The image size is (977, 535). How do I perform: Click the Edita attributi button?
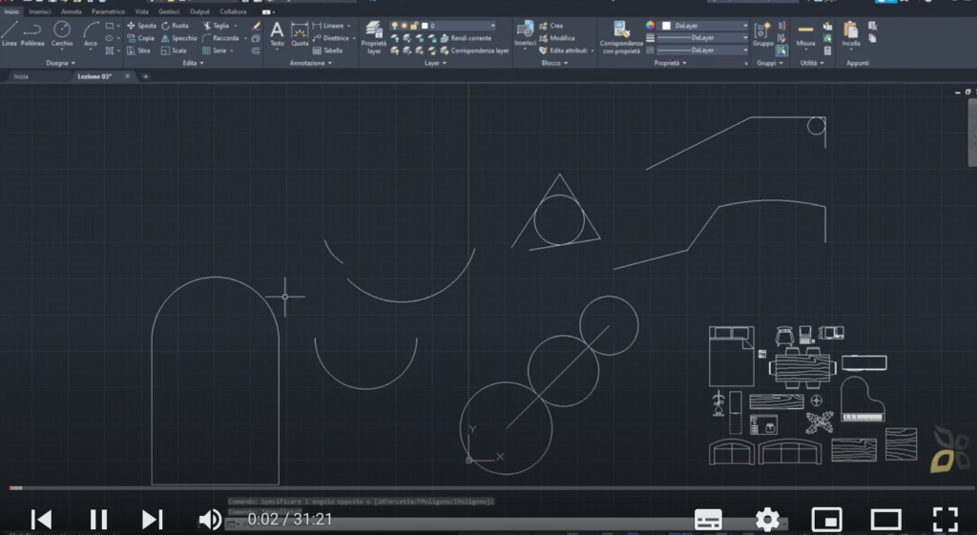563,51
